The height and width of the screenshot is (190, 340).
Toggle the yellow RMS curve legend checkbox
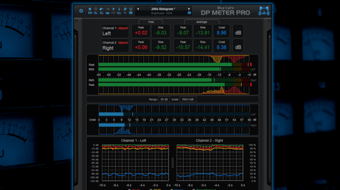[151, 189]
